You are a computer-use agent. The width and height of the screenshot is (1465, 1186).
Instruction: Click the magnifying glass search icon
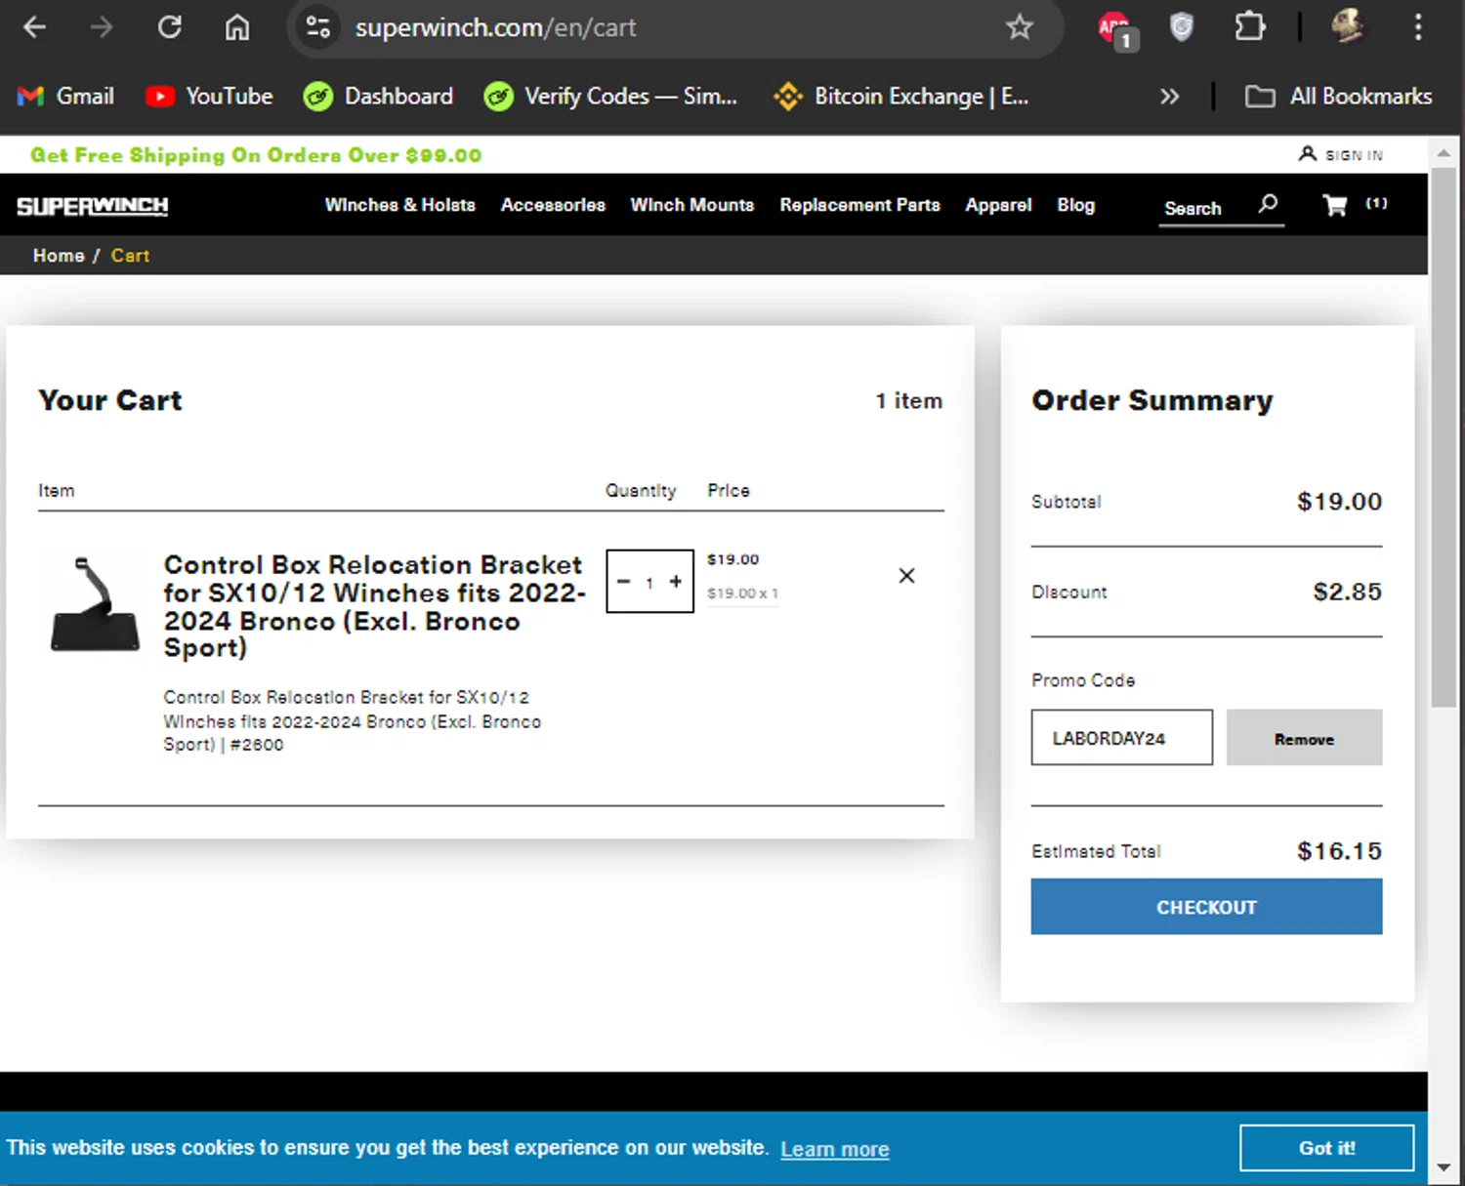click(1268, 203)
